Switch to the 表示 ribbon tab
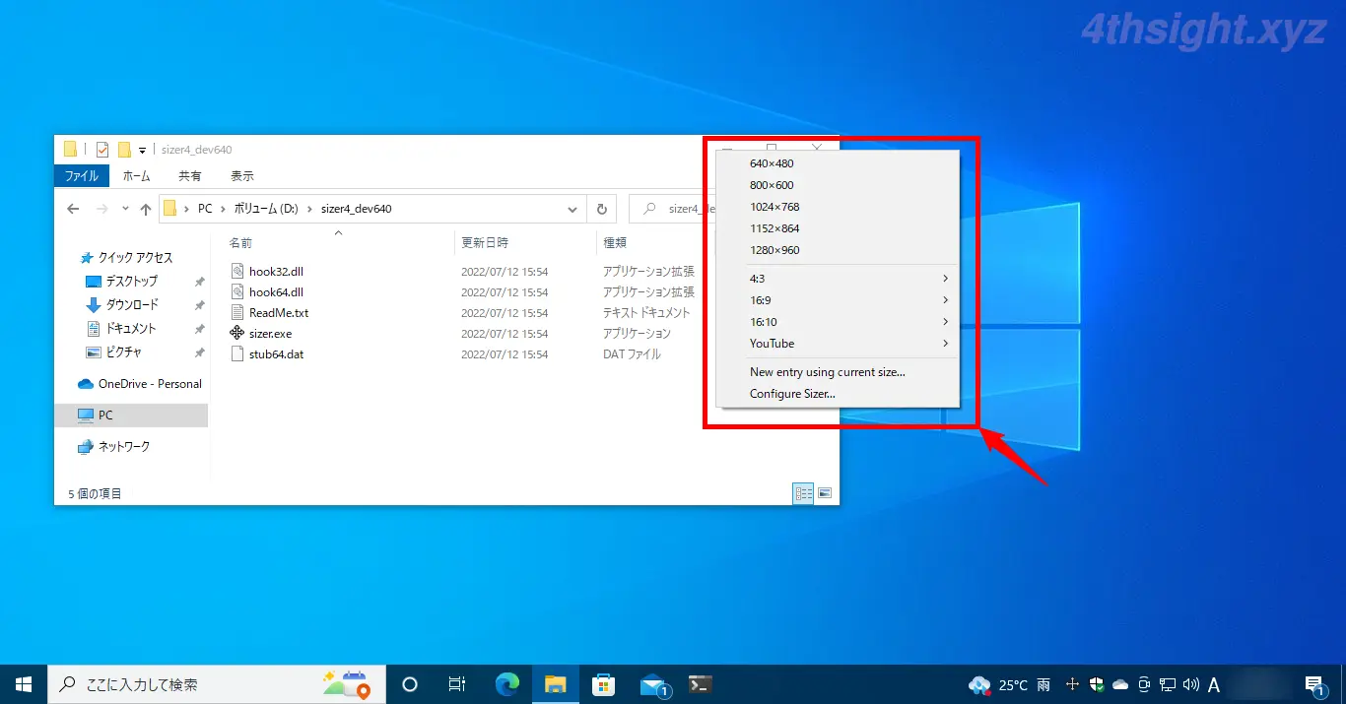This screenshot has width=1346, height=704. pyautogui.click(x=242, y=175)
